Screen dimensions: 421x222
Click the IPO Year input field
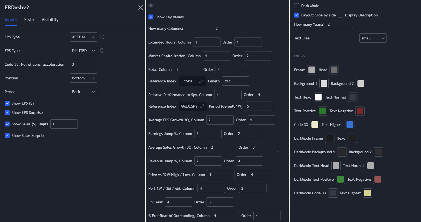pos(179,202)
